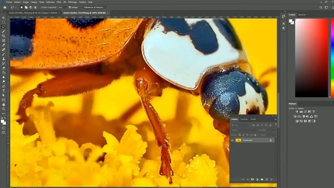Select the Gradient tool
334x188 pixels.
click(4, 73)
